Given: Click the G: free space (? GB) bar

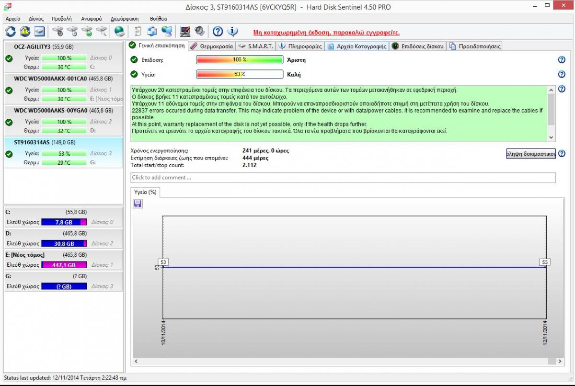Looking at the screenshot, I should point(64,286).
